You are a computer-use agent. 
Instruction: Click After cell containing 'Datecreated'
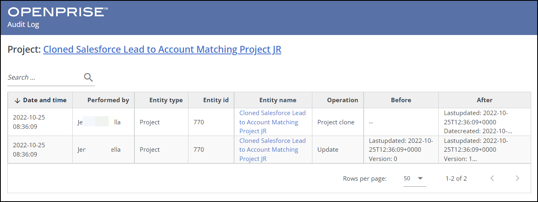pyautogui.click(x=485, y=122)
